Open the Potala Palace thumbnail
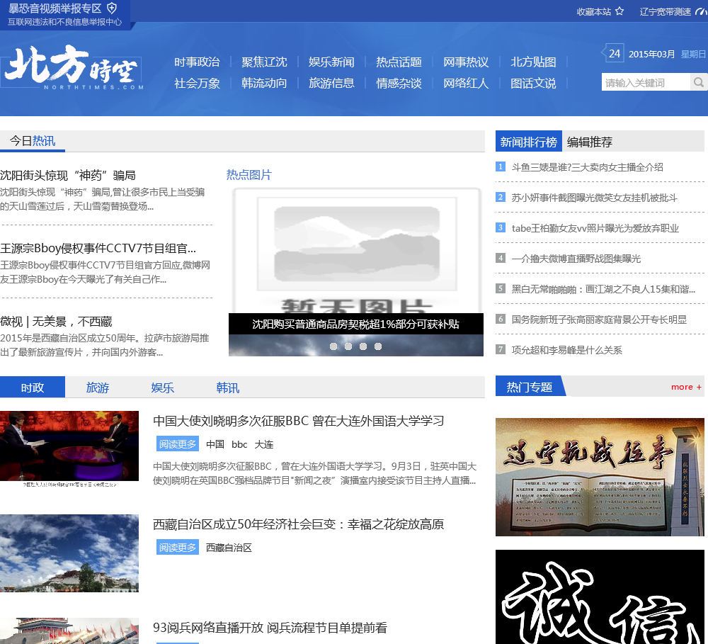The image size is (708, 644). [x=69, y=553]
